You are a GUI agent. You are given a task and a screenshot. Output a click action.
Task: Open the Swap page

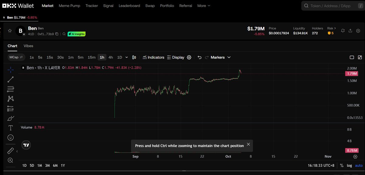150,6
